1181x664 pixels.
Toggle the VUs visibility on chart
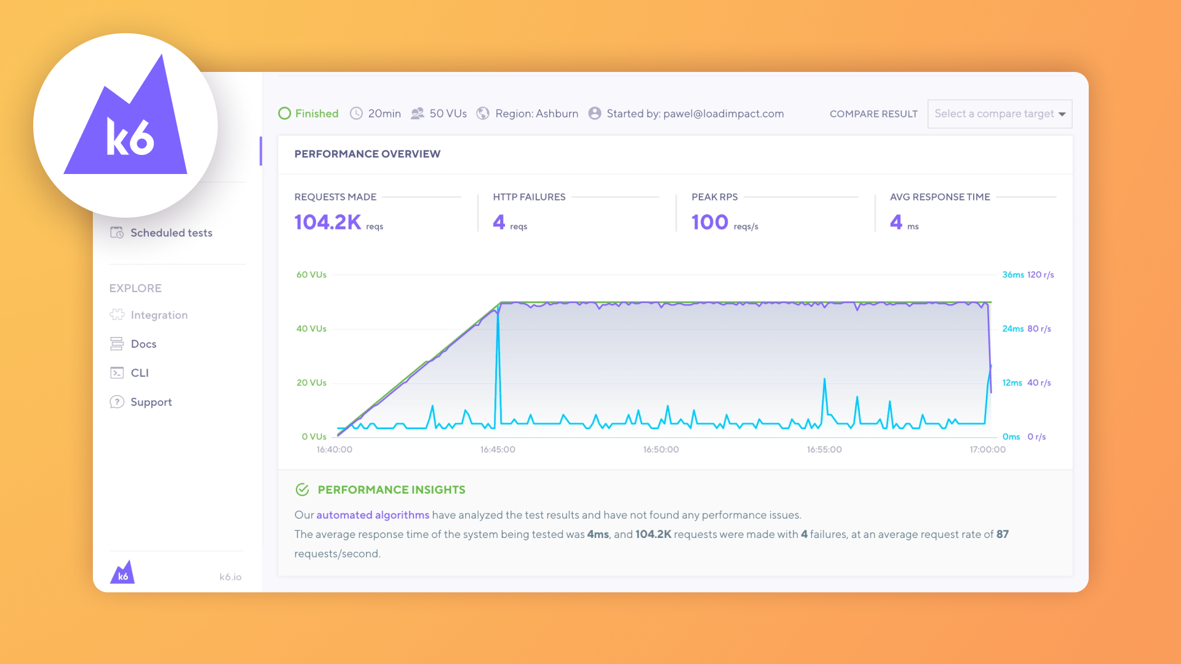(x=310, y=274)
